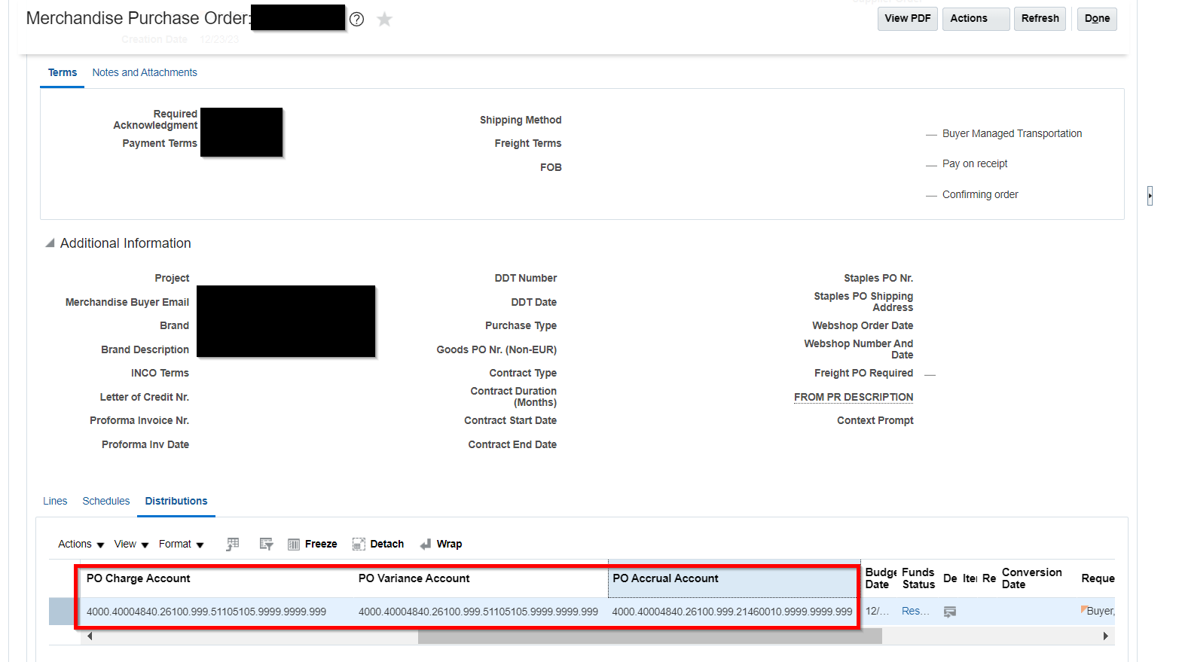Check the Confirming order option
1179x662 pixels.
931,194
